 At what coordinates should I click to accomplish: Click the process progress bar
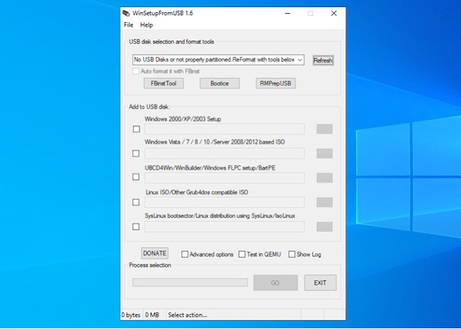(190, 282)
